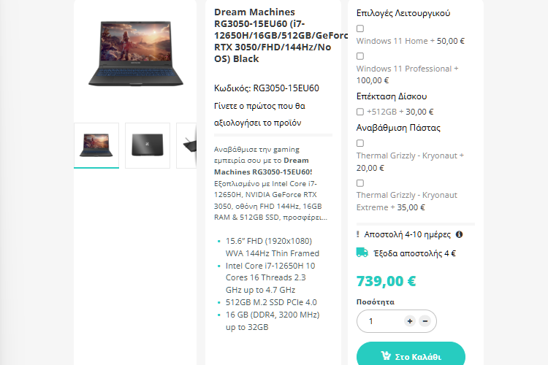548x365 pixels.
Task: Check Thermal Grizzly Kryonaut Extreme option
Action: [x=360, y=183]
